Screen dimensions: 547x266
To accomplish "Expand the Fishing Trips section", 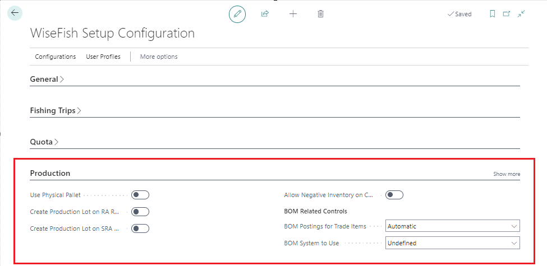I will point(56,111).
